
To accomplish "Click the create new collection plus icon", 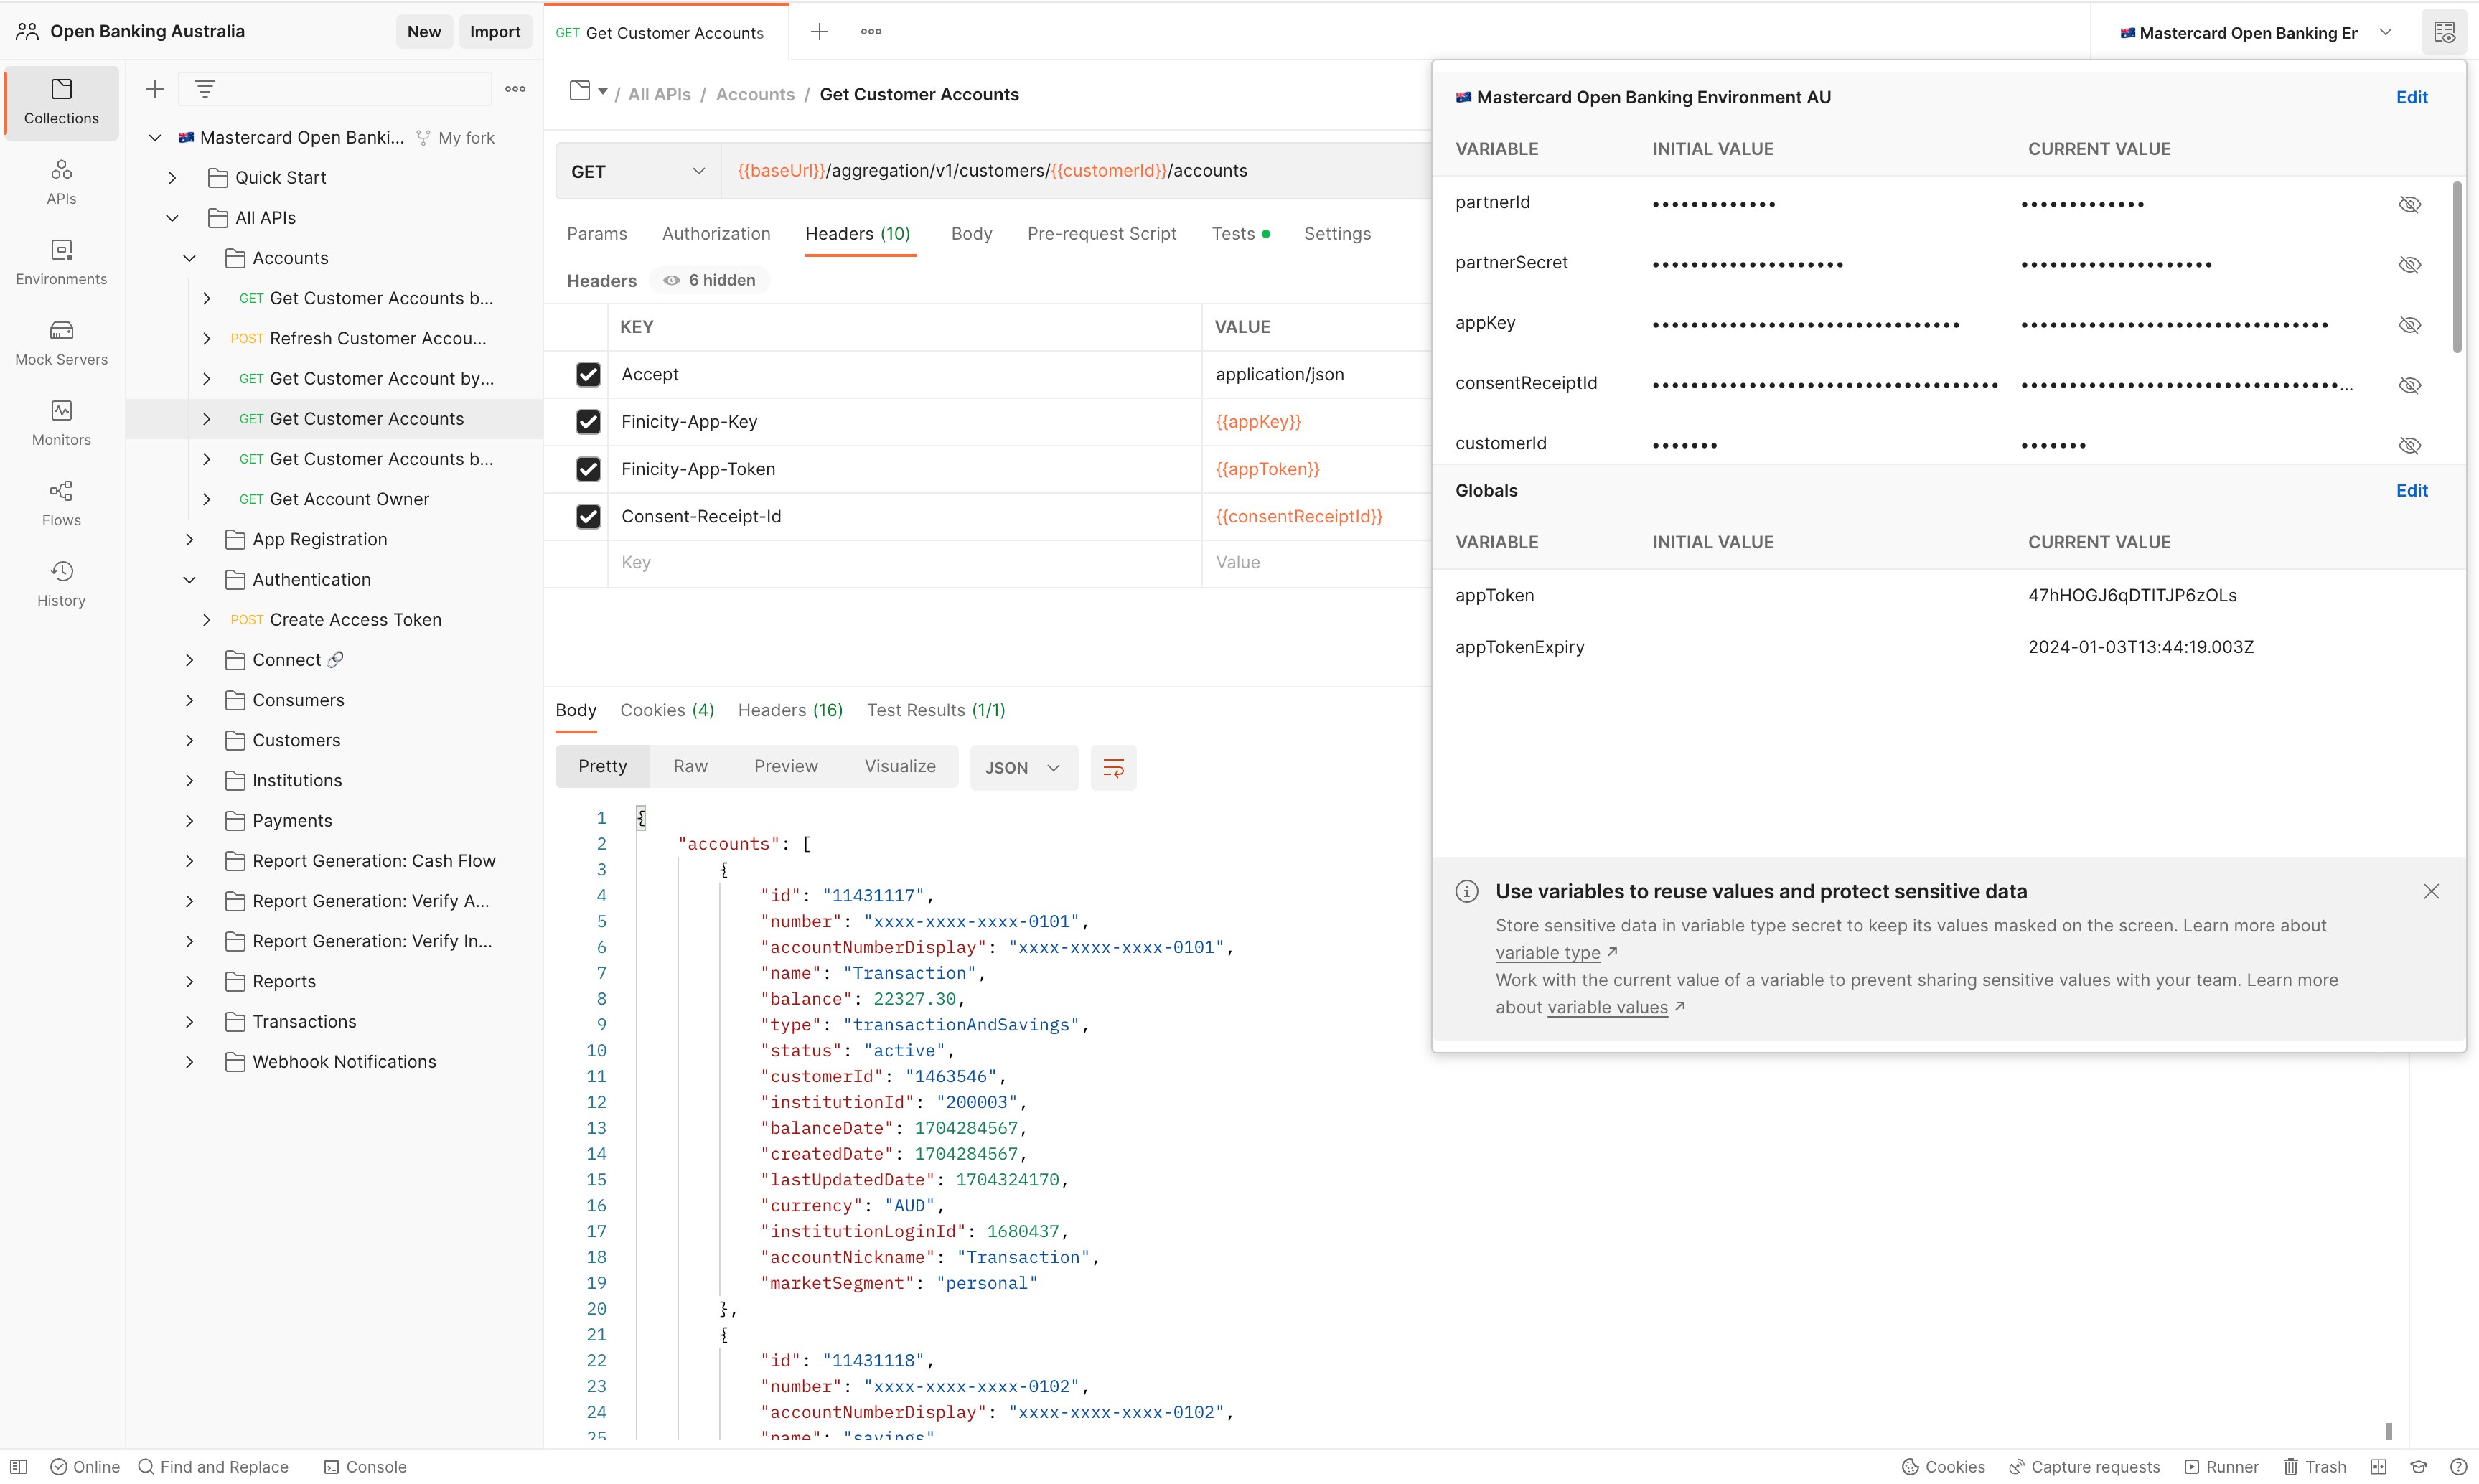I will click(x=155, y=89).
